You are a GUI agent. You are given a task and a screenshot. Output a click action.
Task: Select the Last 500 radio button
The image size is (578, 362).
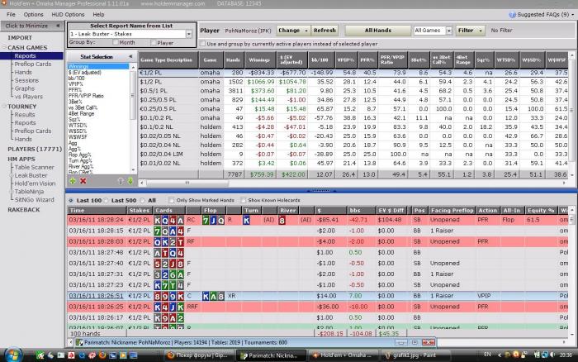tap(107, 200)
